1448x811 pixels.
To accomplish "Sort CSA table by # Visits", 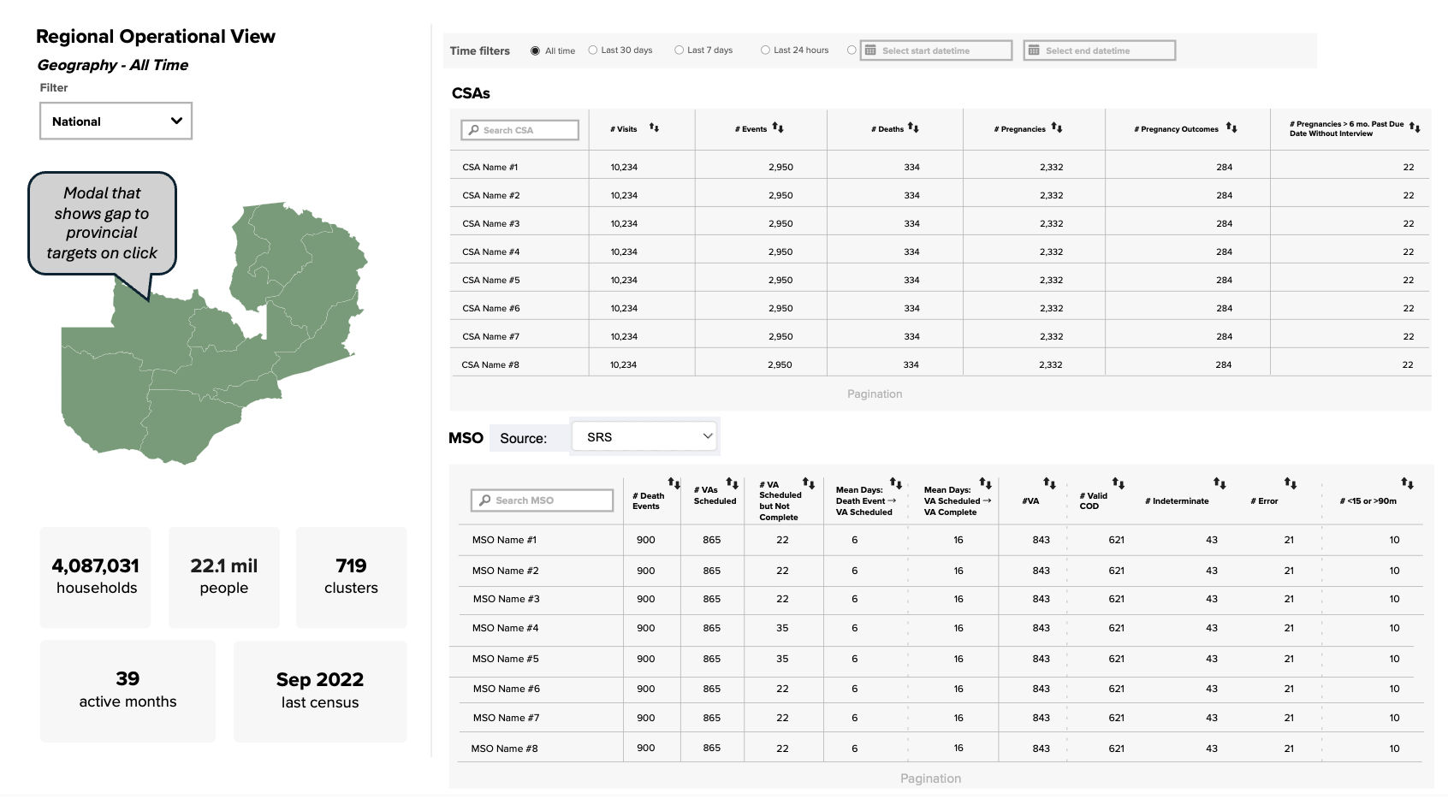I will pyautogui.click(x=654, y=127).
